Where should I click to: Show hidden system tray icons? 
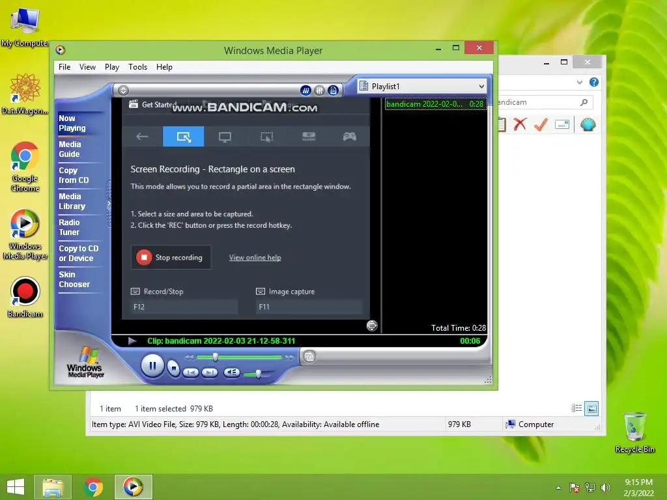(558, 488)
